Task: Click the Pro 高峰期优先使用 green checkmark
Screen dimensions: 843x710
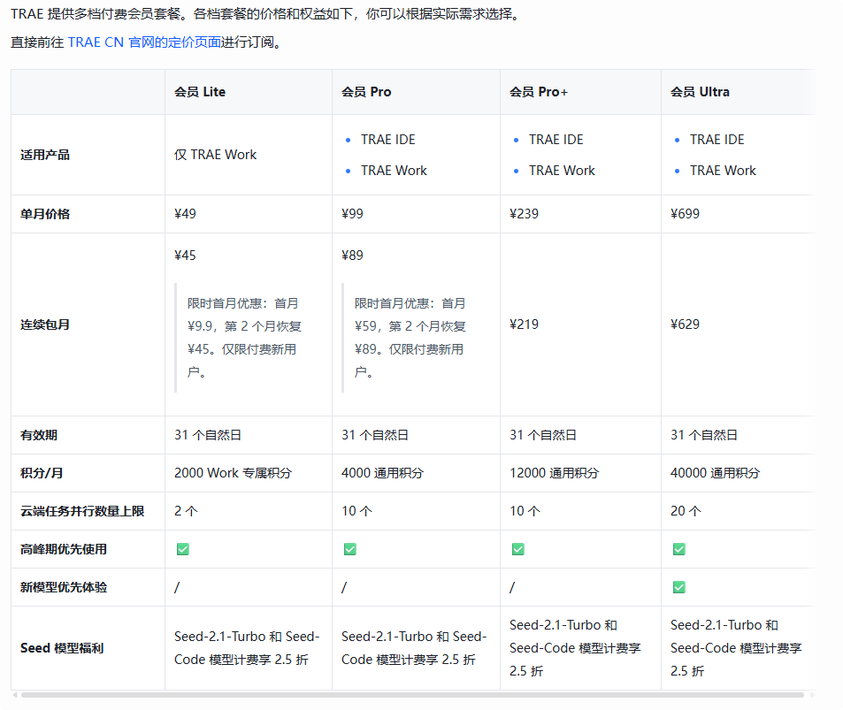Action: click(x=350, y=549)
